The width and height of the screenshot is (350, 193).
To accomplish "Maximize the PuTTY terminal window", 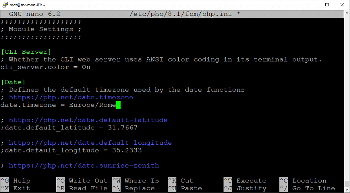I will 327,5.
